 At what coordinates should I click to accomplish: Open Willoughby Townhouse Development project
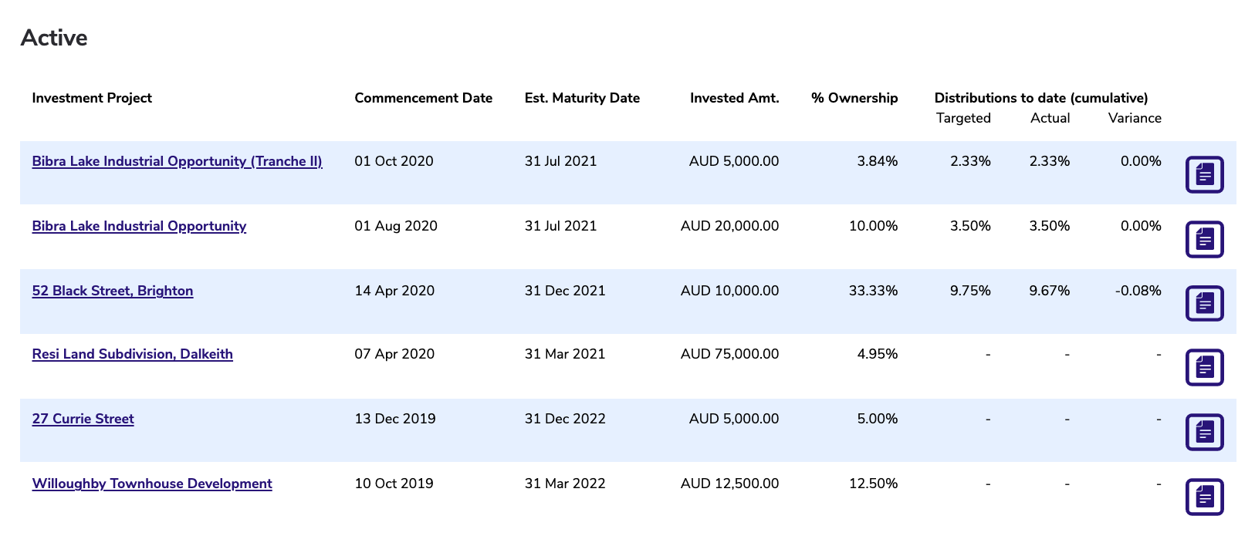[x=152, y=484]
